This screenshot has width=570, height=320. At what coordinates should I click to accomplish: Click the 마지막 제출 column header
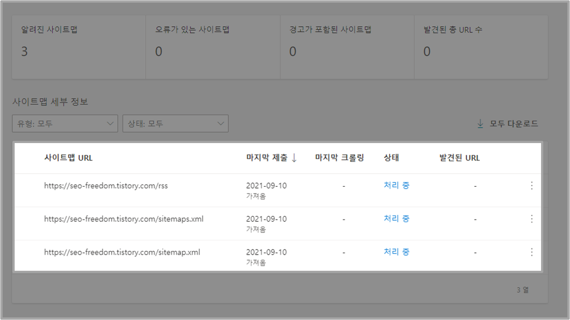267,158
